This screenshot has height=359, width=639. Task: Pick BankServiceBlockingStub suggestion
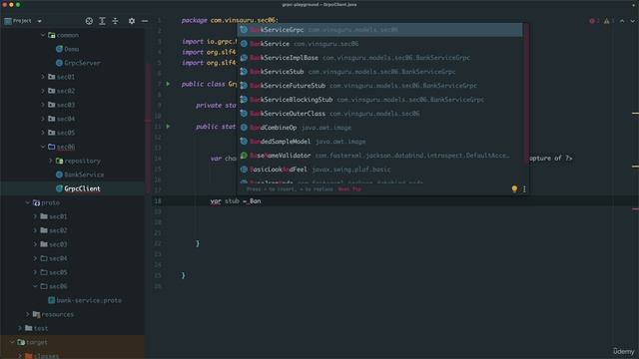tap(379, 100)
